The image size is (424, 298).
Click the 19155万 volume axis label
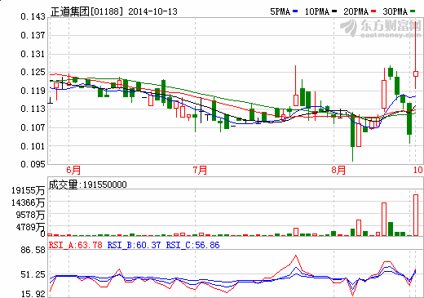point(28,190)
